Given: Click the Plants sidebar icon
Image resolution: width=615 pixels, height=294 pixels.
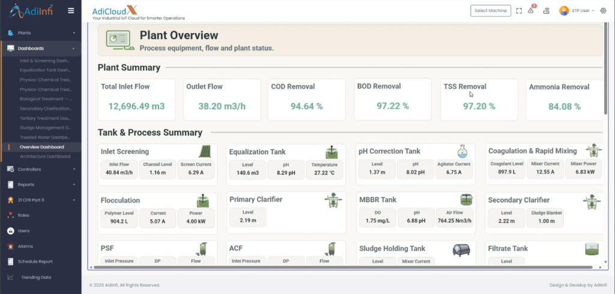Looking at the screenshot, I should (x=11, y=33).
